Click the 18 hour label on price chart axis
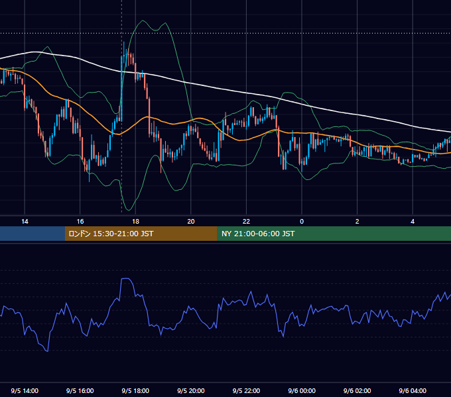The height and width of the screenshot is (397, 451). coord(135,222)
